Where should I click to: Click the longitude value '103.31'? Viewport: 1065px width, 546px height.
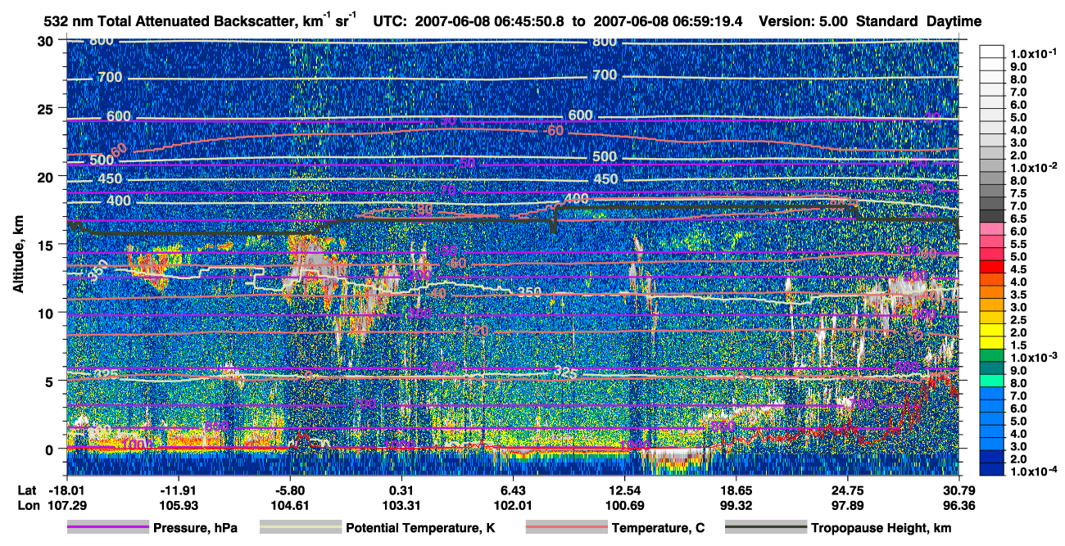pos(401,505)
